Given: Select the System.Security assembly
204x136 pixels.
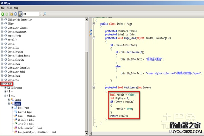Looking at the screenshot, I should (x=16, y=60).
